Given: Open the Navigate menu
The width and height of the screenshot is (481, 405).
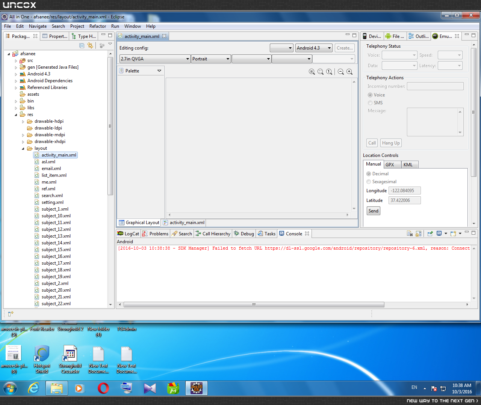Looking at the screenshot, I should (x=38, y=26).
